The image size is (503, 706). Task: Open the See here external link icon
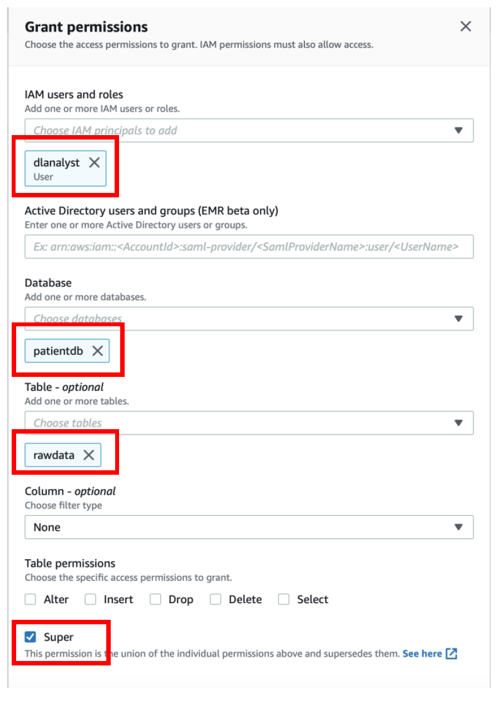point(451,654)
